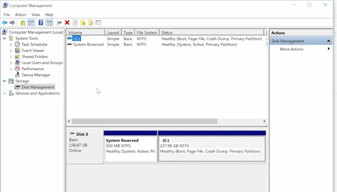Image resolution: width=337 pixels, height=192 pixels.
Task: Click the folder with green arrow icon
Action: 83,23
